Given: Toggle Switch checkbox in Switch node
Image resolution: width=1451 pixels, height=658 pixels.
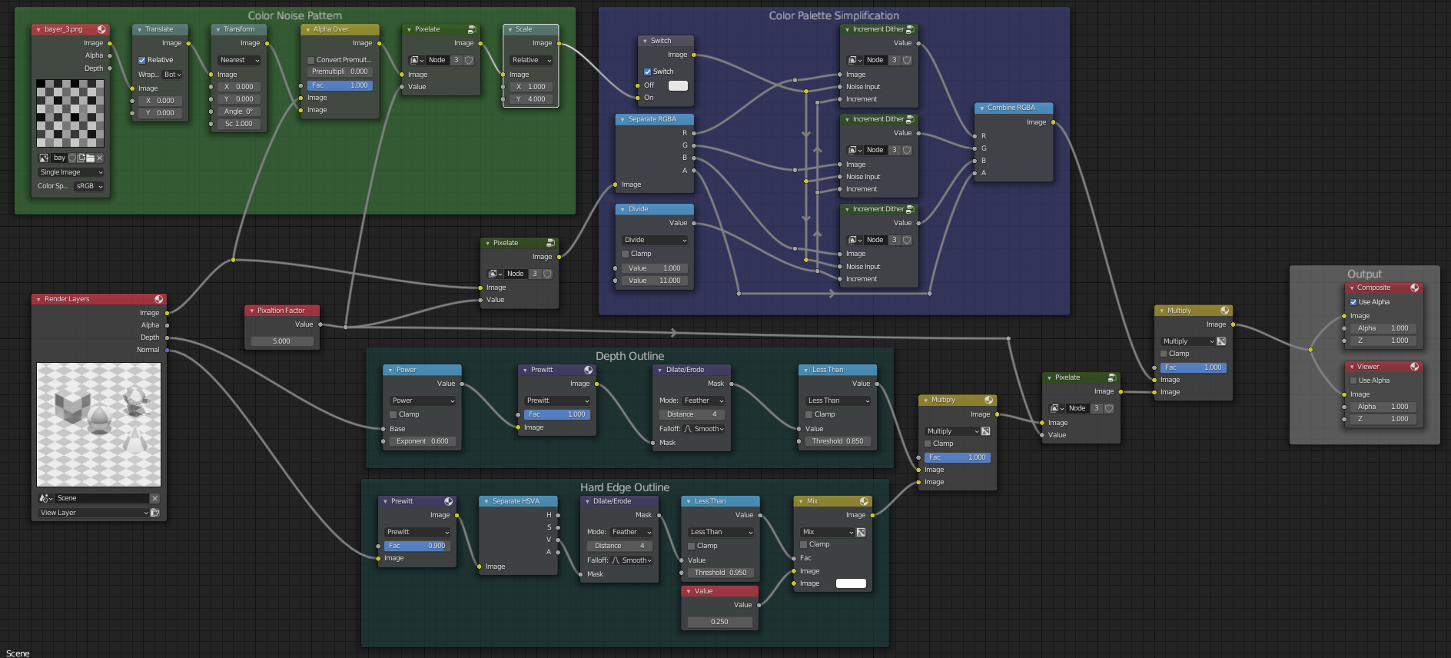Looking at the screenshot, I should click(647, 71).
